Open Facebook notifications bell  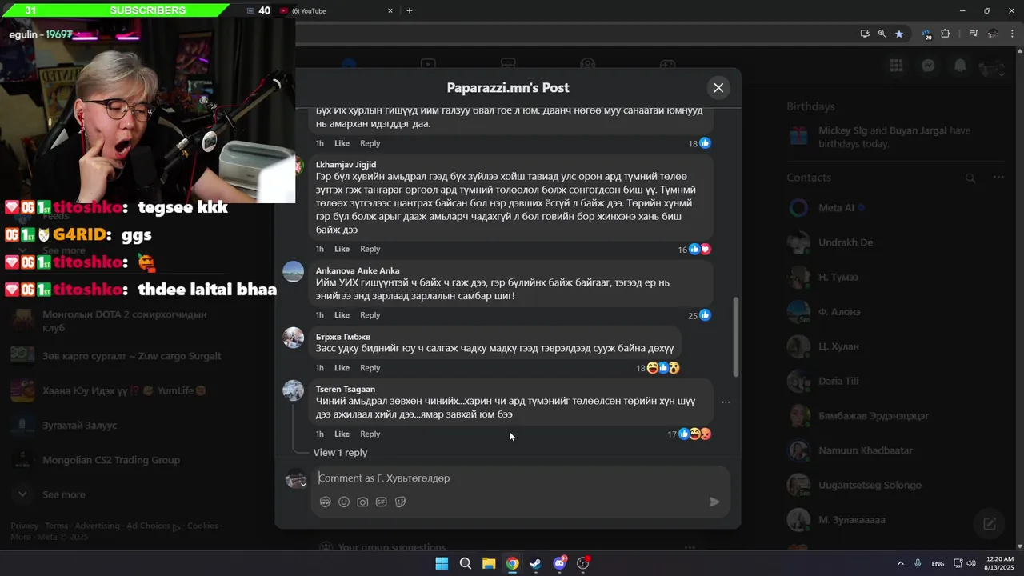(x=960, y=66)
